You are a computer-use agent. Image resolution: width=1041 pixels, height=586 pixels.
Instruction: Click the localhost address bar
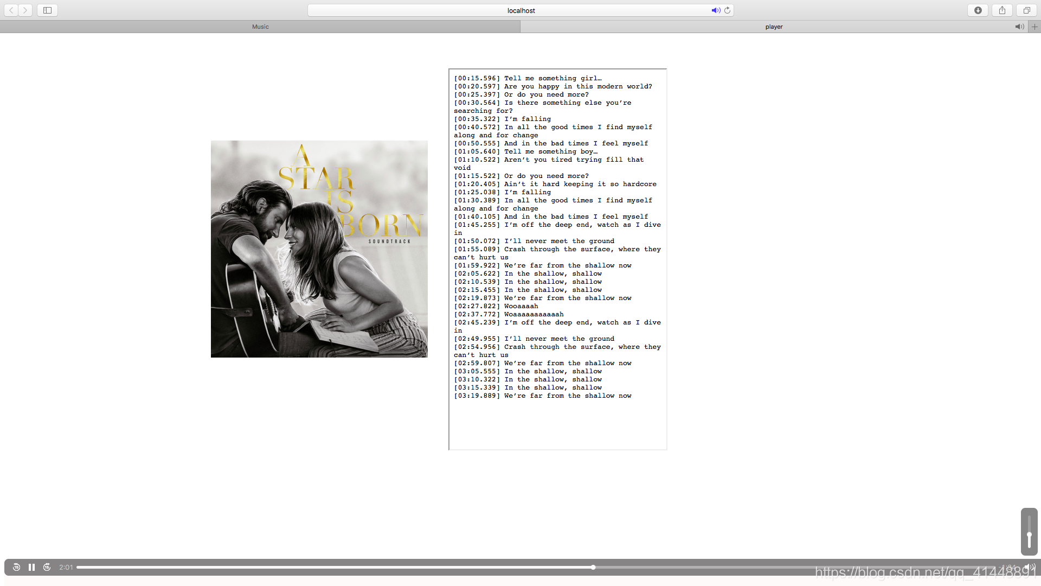(x=520, y=10)
